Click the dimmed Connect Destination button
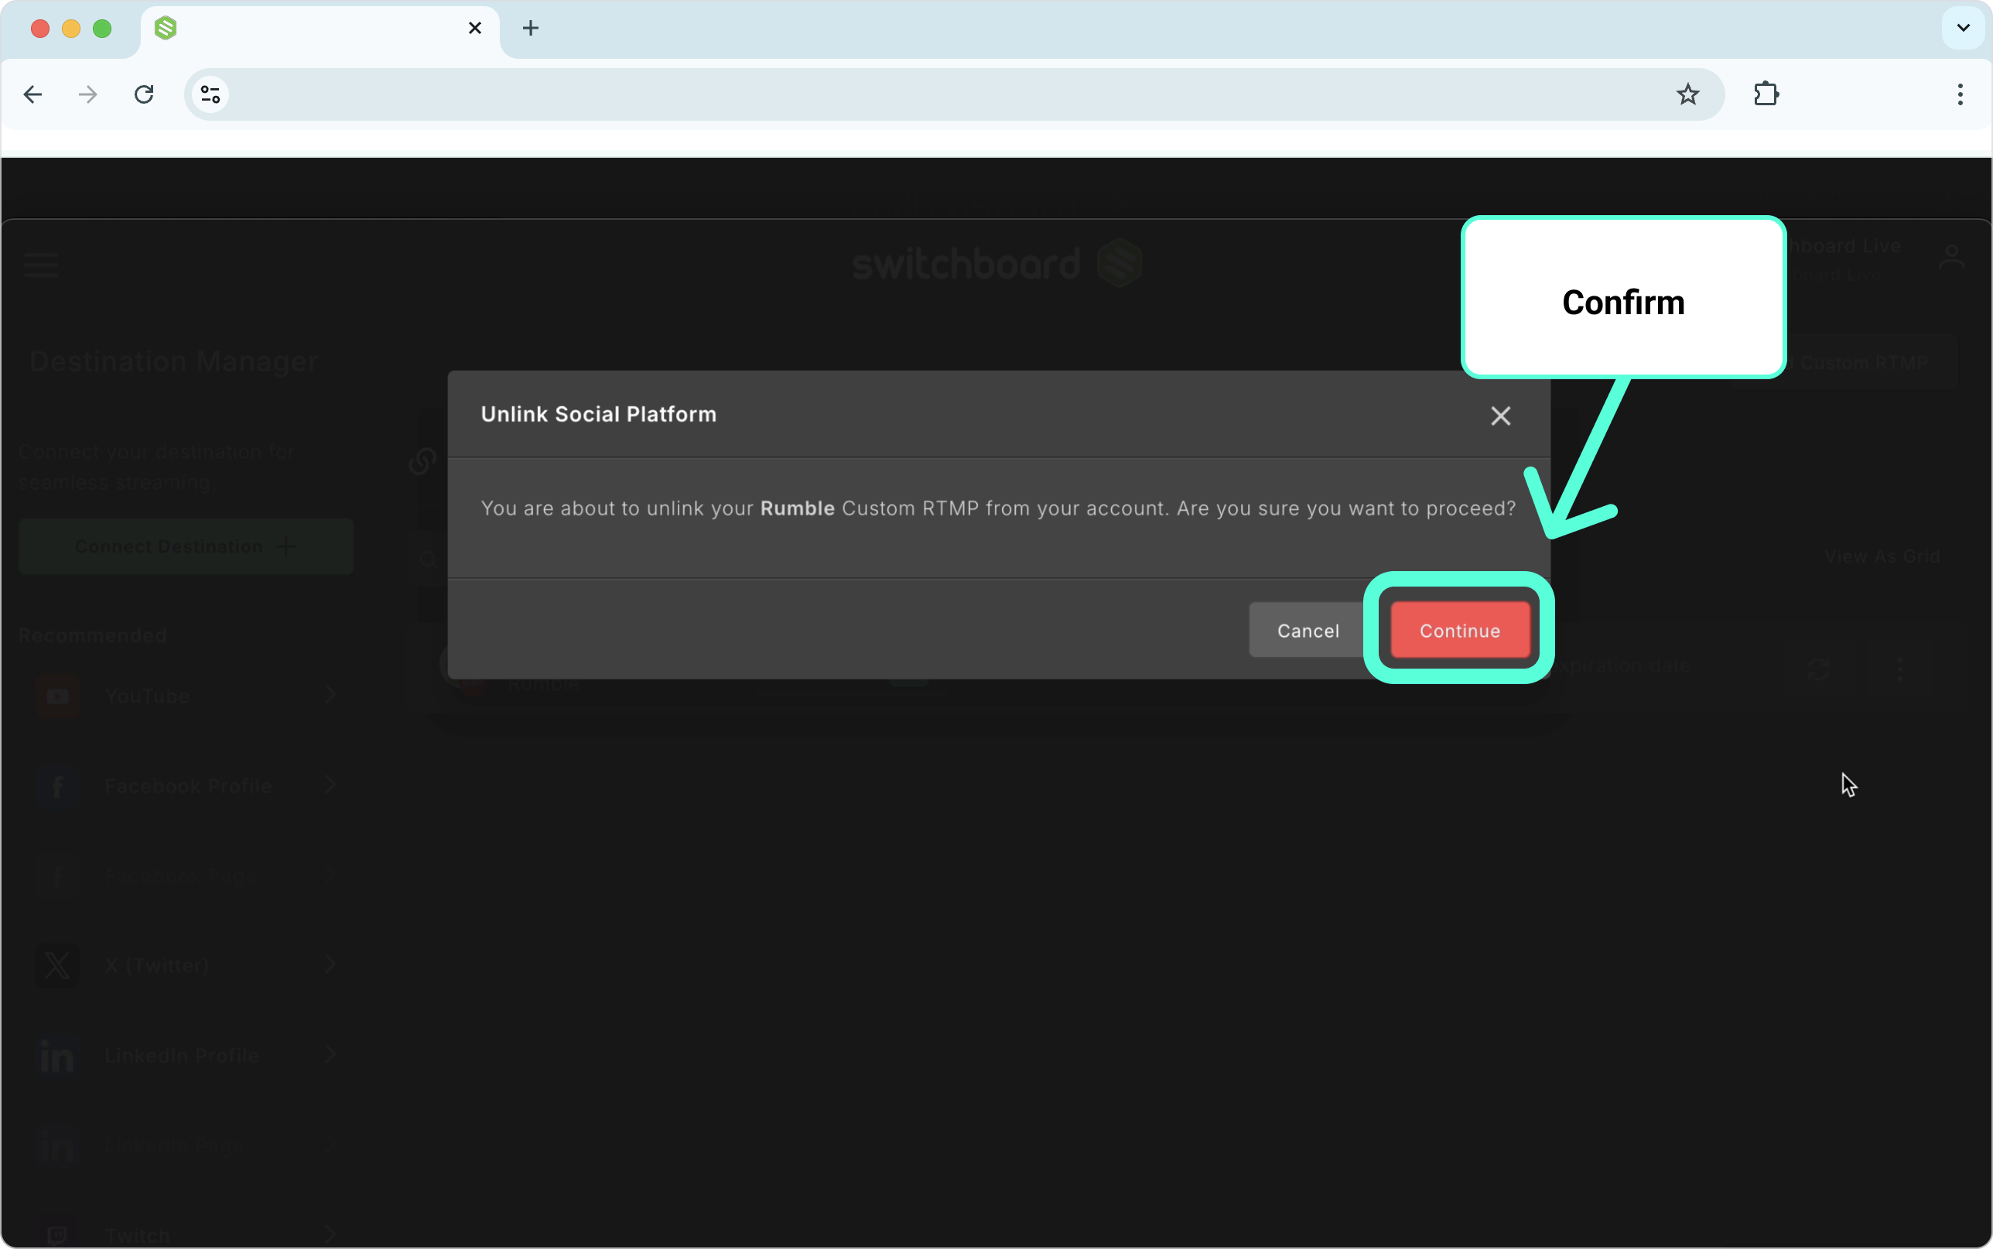This screenshot has width=1993, height=1249. (x=186, y=546)
